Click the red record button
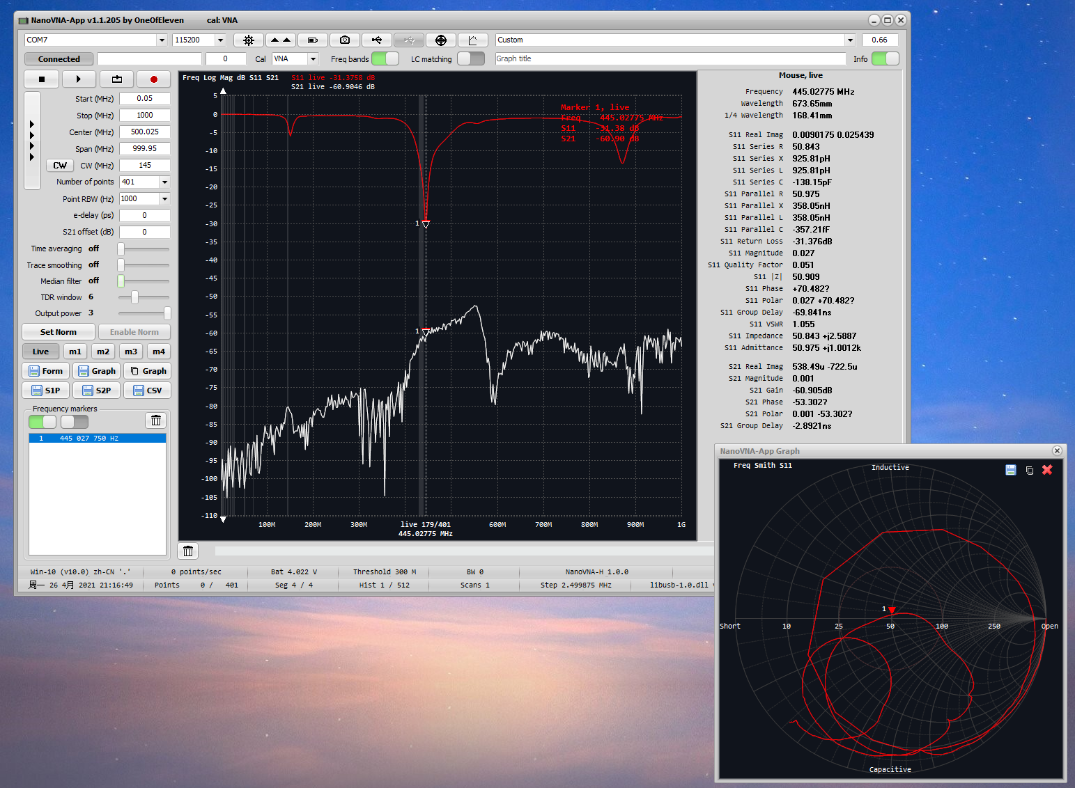 pos(154,79)
